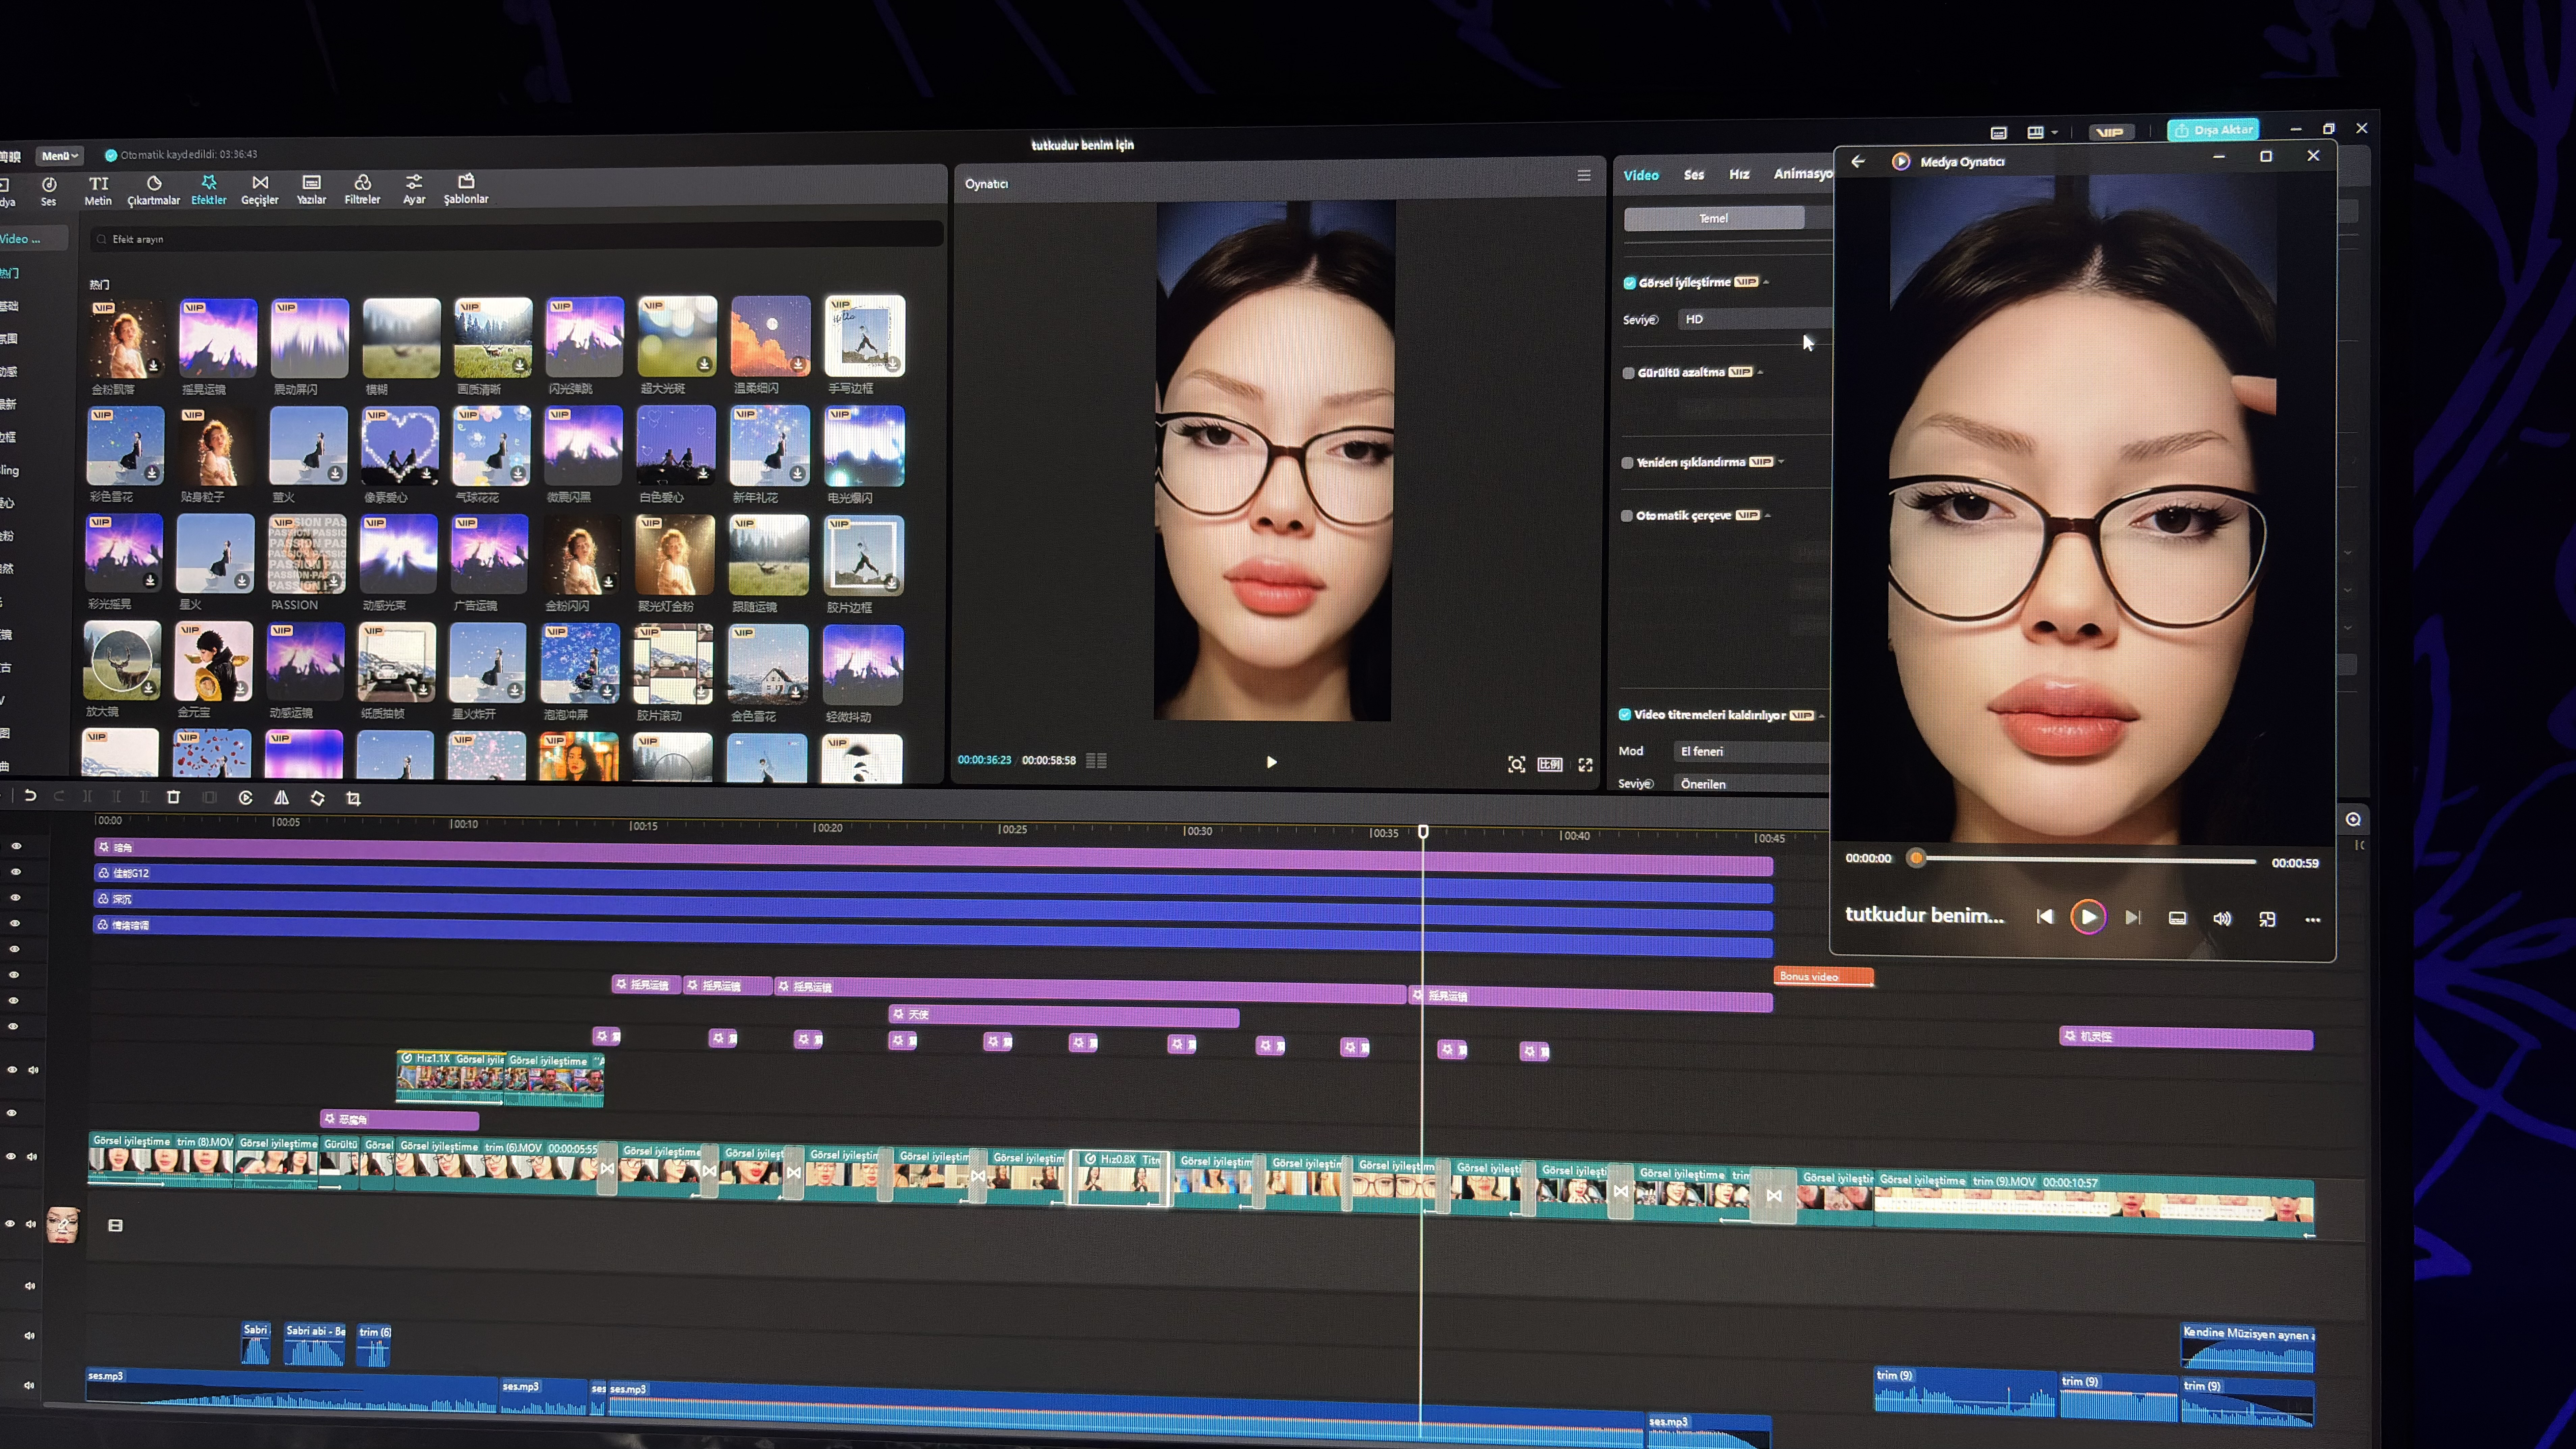Viewport: 2576px width, 1449px height.
Task: Click the zoom-to-fit icon at the timeline's right edge
Action: point(2353,820)
